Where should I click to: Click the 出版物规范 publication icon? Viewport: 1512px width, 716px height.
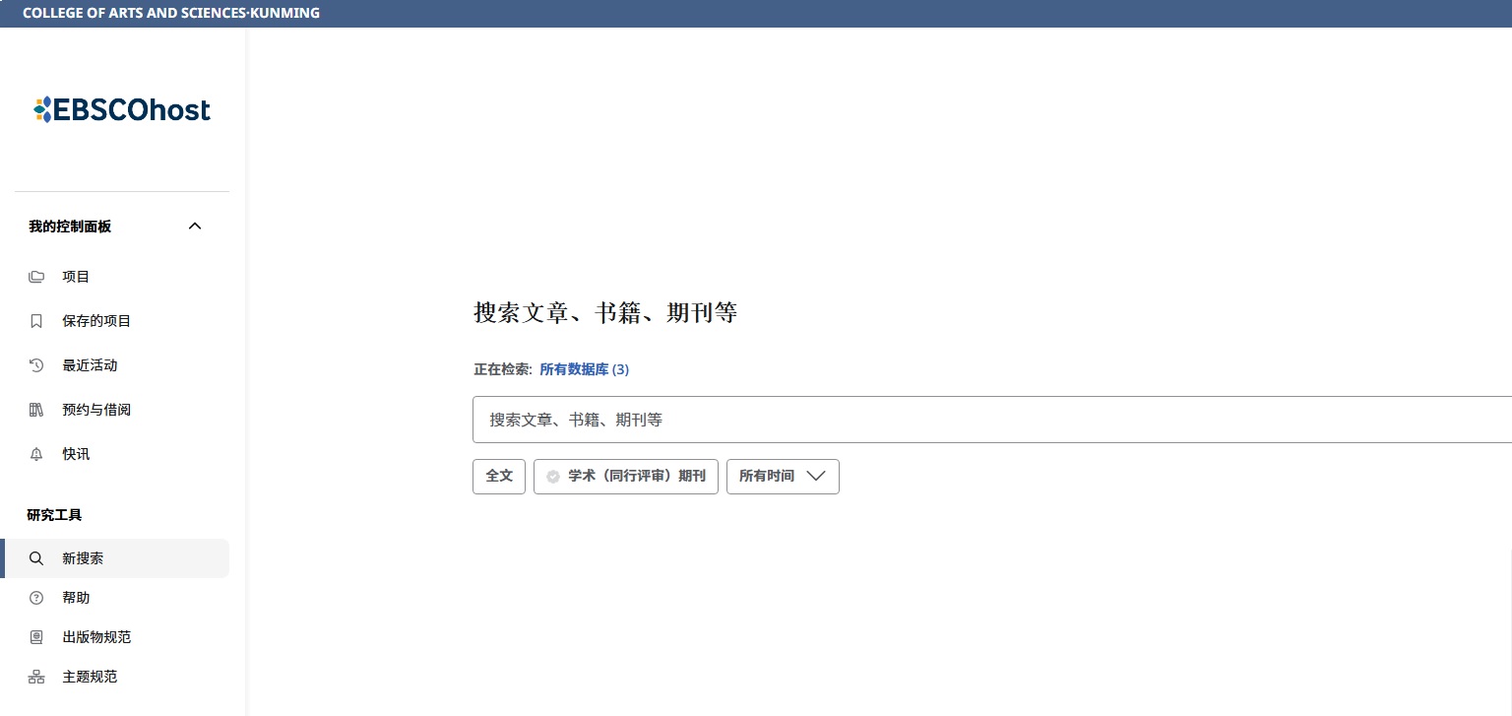[36, 637]
